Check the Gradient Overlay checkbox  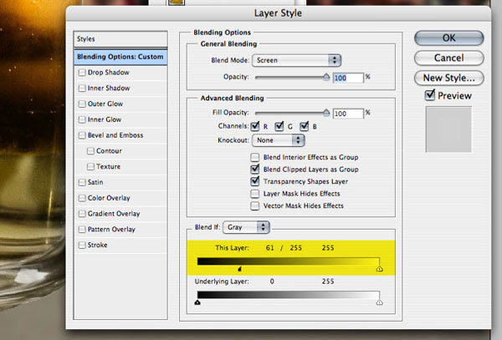coord(82,214)
